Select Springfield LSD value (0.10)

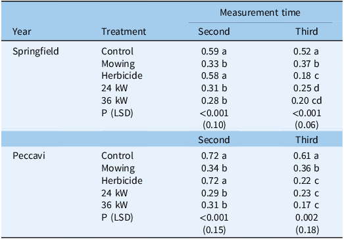point(214,125)
